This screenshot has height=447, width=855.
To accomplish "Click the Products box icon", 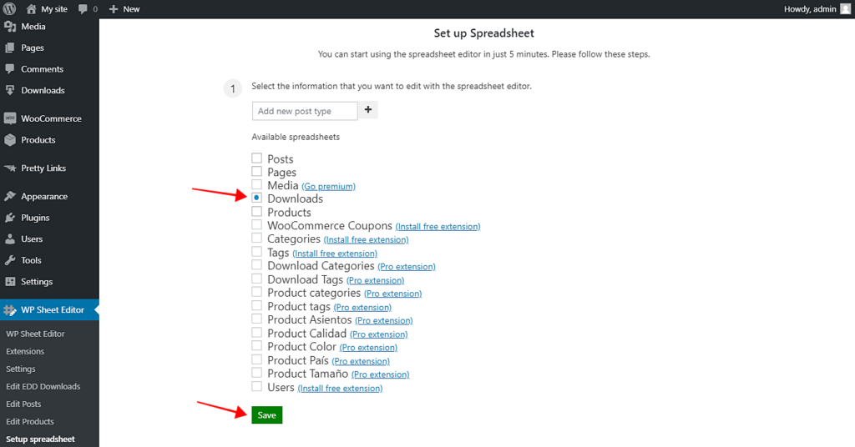I will tap(10, 140).
